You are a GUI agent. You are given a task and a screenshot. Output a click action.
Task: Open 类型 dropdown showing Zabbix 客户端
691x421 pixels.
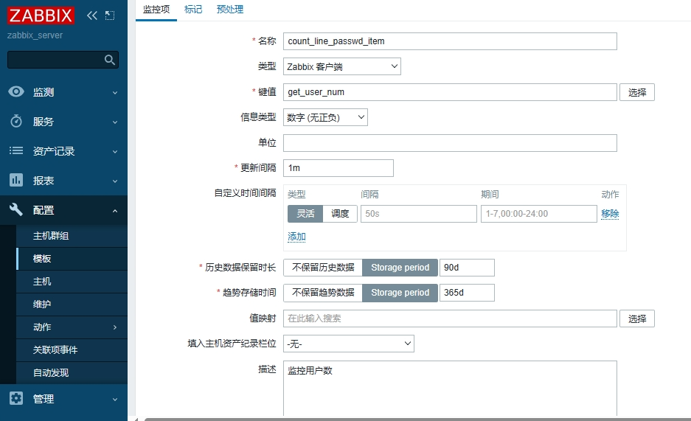point(341,67)
